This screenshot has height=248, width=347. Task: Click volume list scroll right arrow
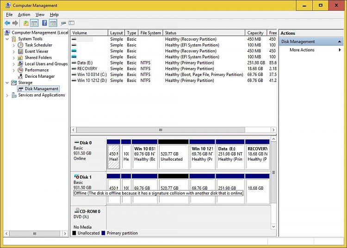tap(273, 130)
